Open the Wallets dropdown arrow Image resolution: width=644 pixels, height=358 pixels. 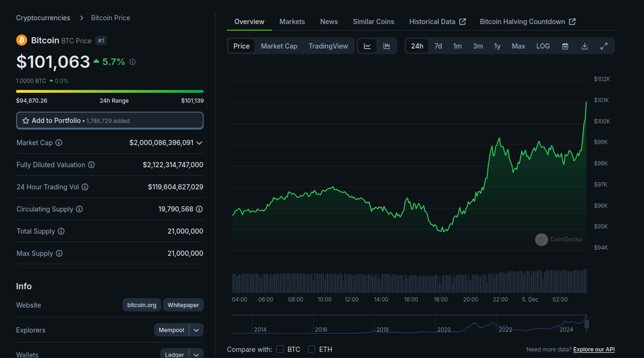pos(197,354)
